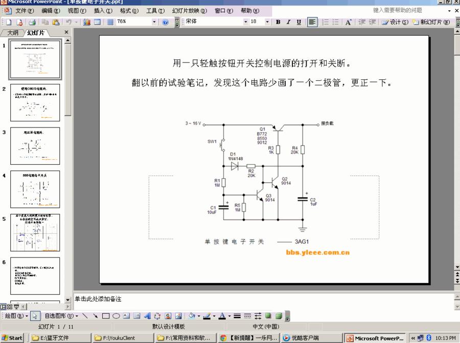Select slide 3 thumbnail in the panel

click(x=34, y=146)
